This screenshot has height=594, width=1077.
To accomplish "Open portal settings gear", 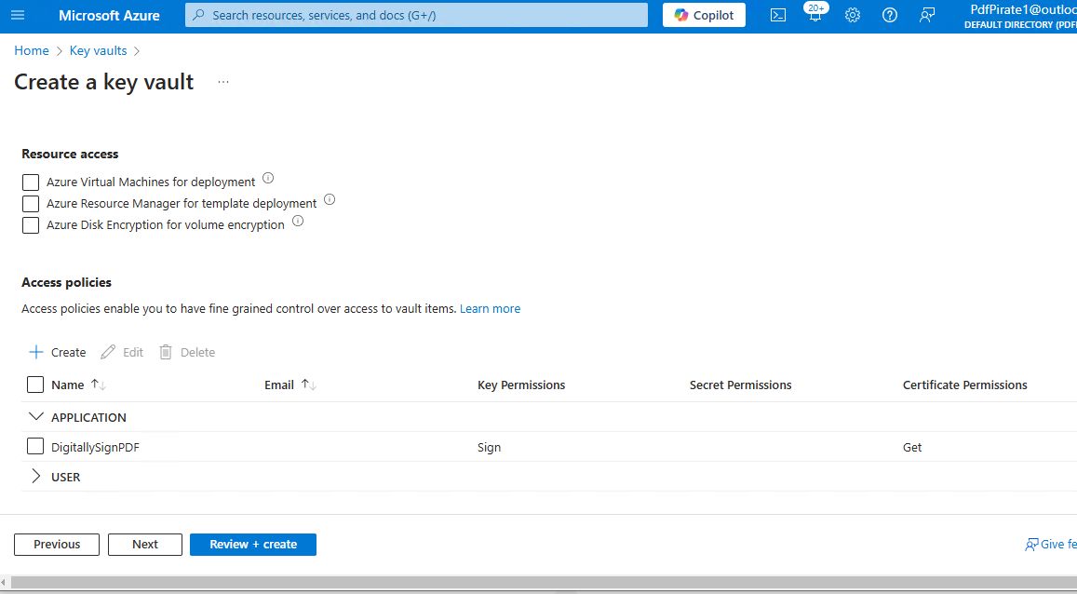I will (853, 15).
